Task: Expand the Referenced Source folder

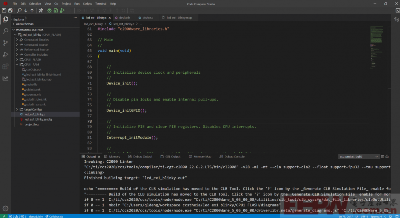Action: click(x=17, y=50)
